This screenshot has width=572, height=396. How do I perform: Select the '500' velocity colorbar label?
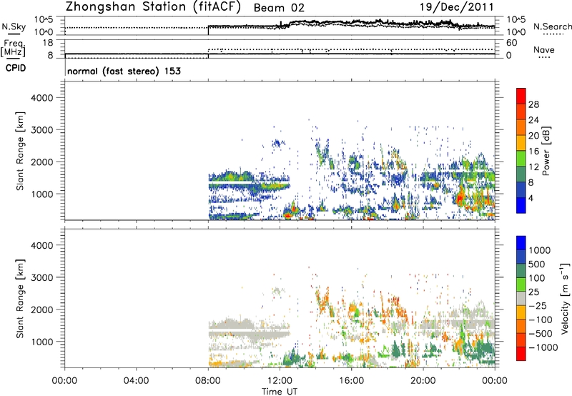tap(537, 264)
